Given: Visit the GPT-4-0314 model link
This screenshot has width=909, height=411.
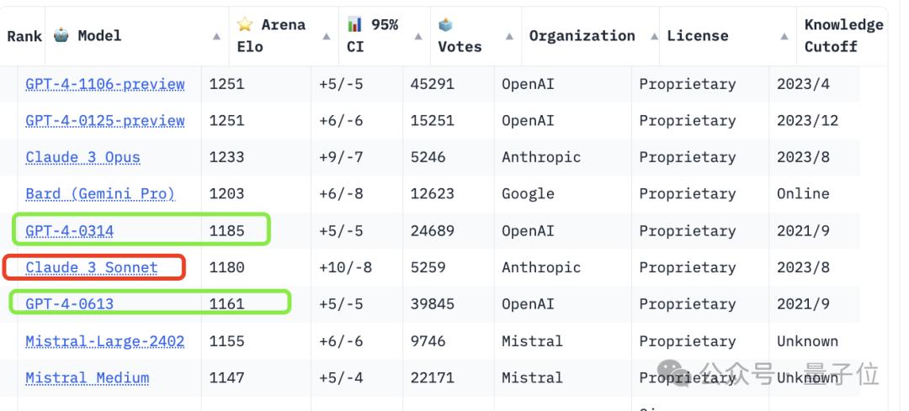Looking at the screenshot, I should point(70,230).
